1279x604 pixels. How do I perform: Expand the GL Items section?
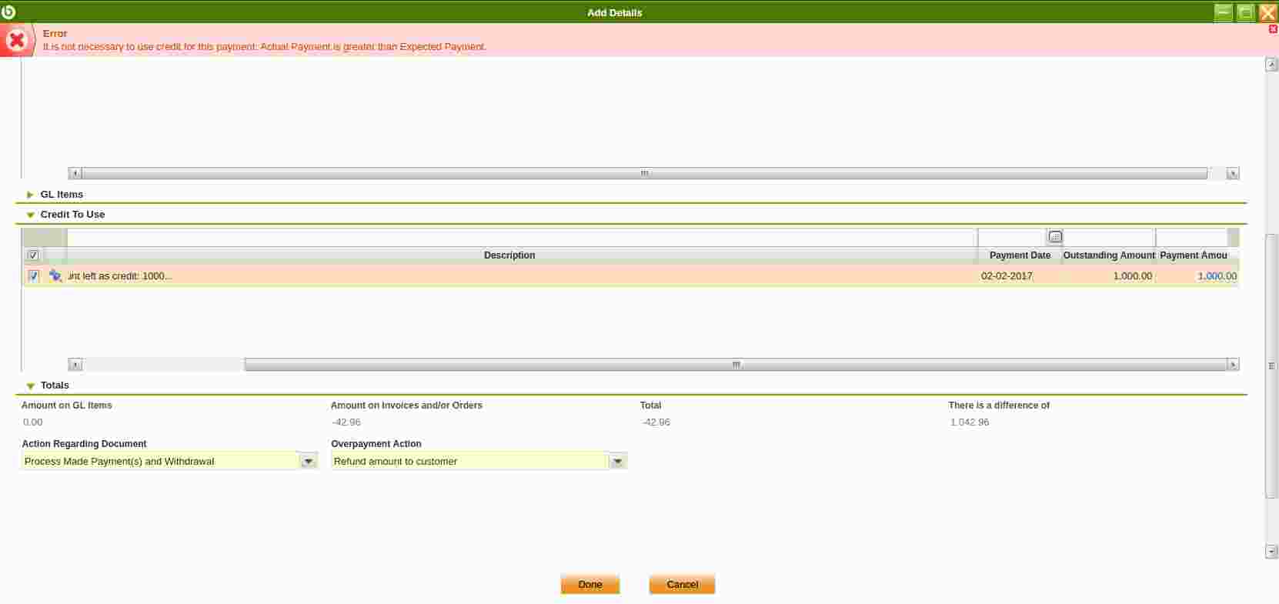pyautogui.click(x=30, y=195)
